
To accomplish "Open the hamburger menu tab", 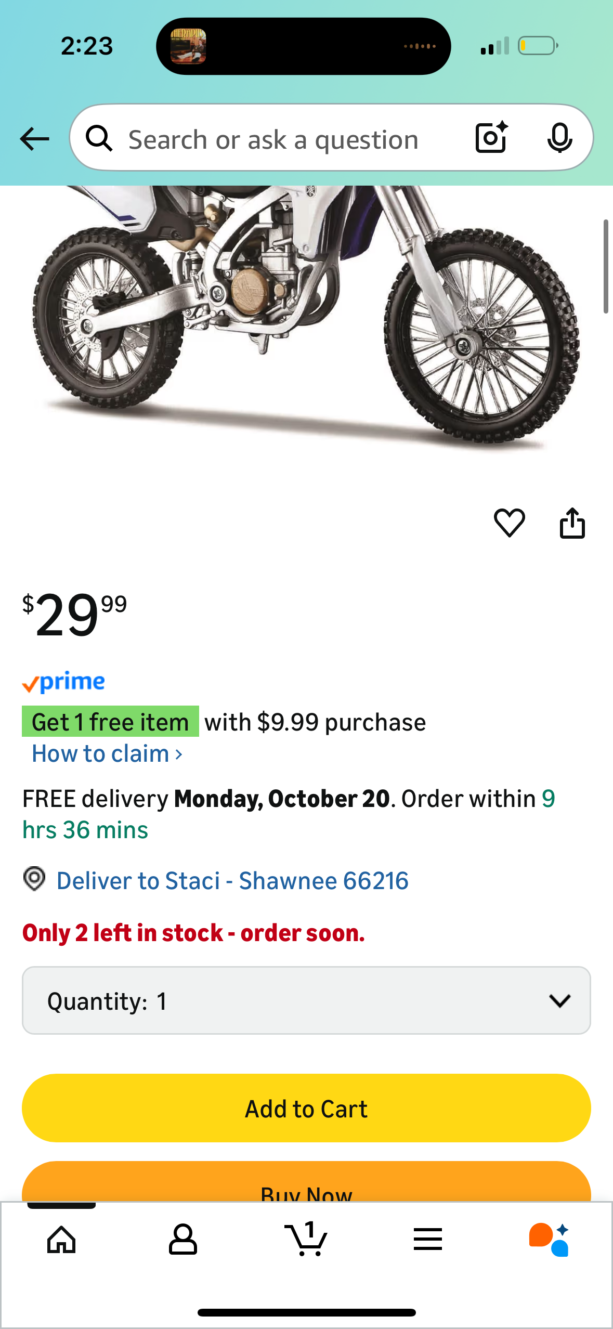I will tap(428, 1240).
